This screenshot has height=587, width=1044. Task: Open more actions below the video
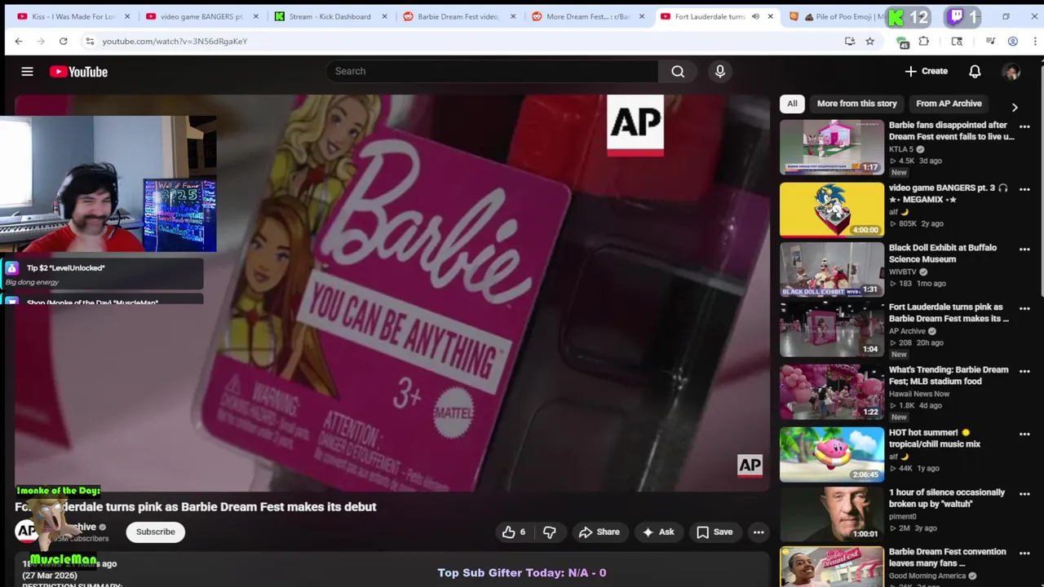click(759, 532)
